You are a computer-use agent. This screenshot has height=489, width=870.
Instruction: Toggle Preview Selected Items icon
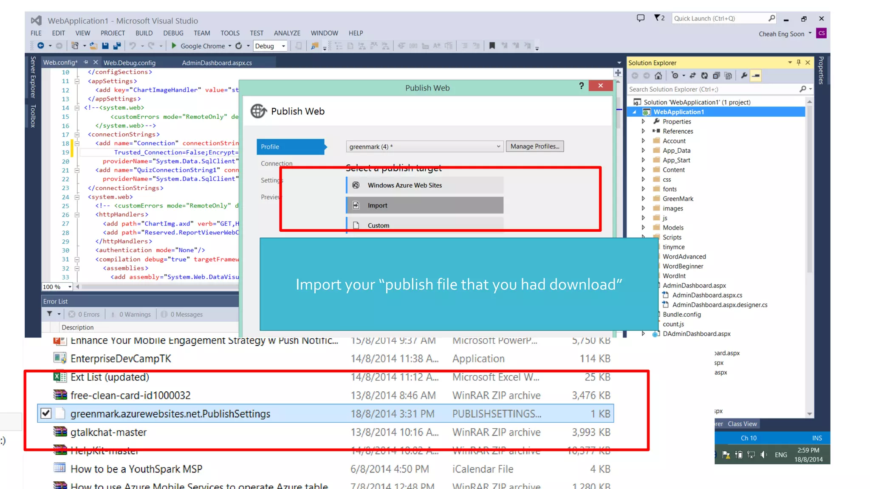click(756, 76)
